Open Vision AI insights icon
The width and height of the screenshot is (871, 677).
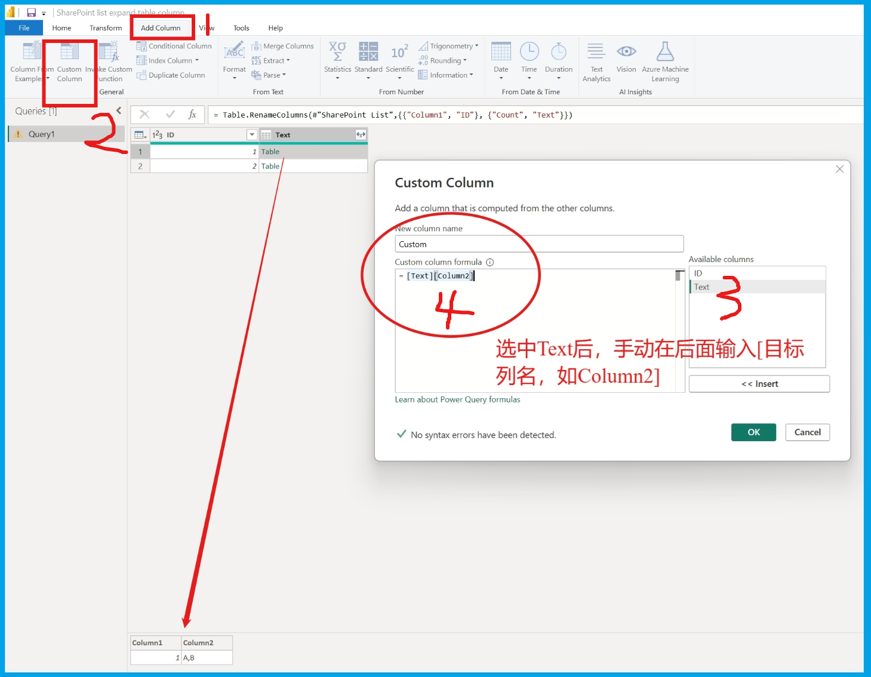[626, 53]
